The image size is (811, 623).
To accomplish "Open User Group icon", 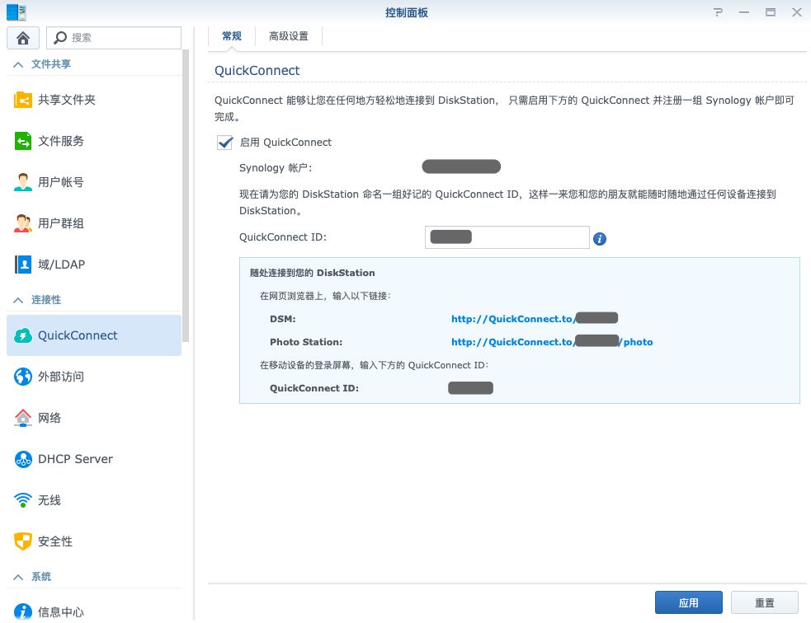I will [x=23, y=223].
